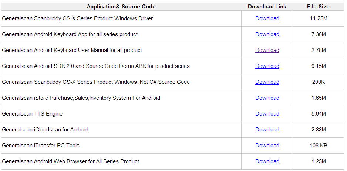Select the 108 KB file size cell
Image resolution: width=347 pixels, height=171 pixels.
pyautogui.click(x=319, y=146)
